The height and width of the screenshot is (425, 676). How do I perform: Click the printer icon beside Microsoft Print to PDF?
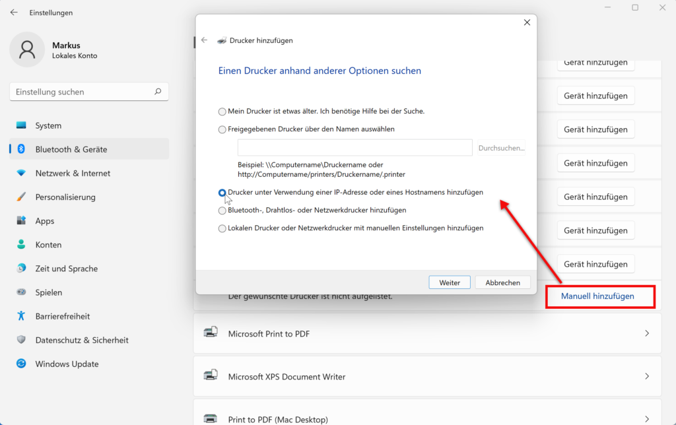click(x=211, y=333)
